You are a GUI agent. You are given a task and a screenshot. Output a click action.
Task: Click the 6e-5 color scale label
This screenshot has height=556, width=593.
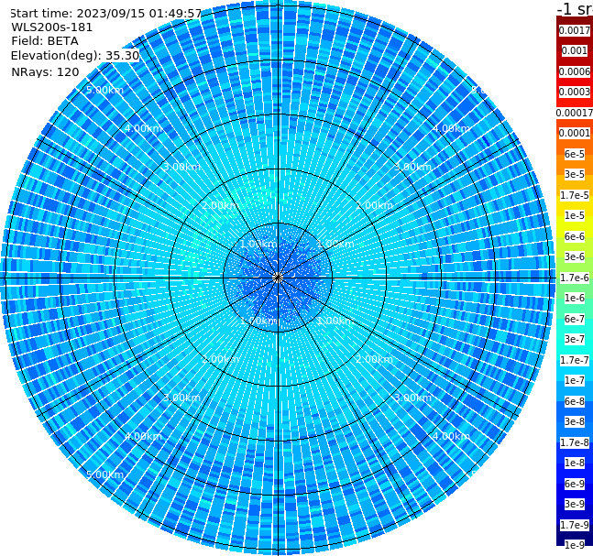pyautogui.click(x=575, y=154)
